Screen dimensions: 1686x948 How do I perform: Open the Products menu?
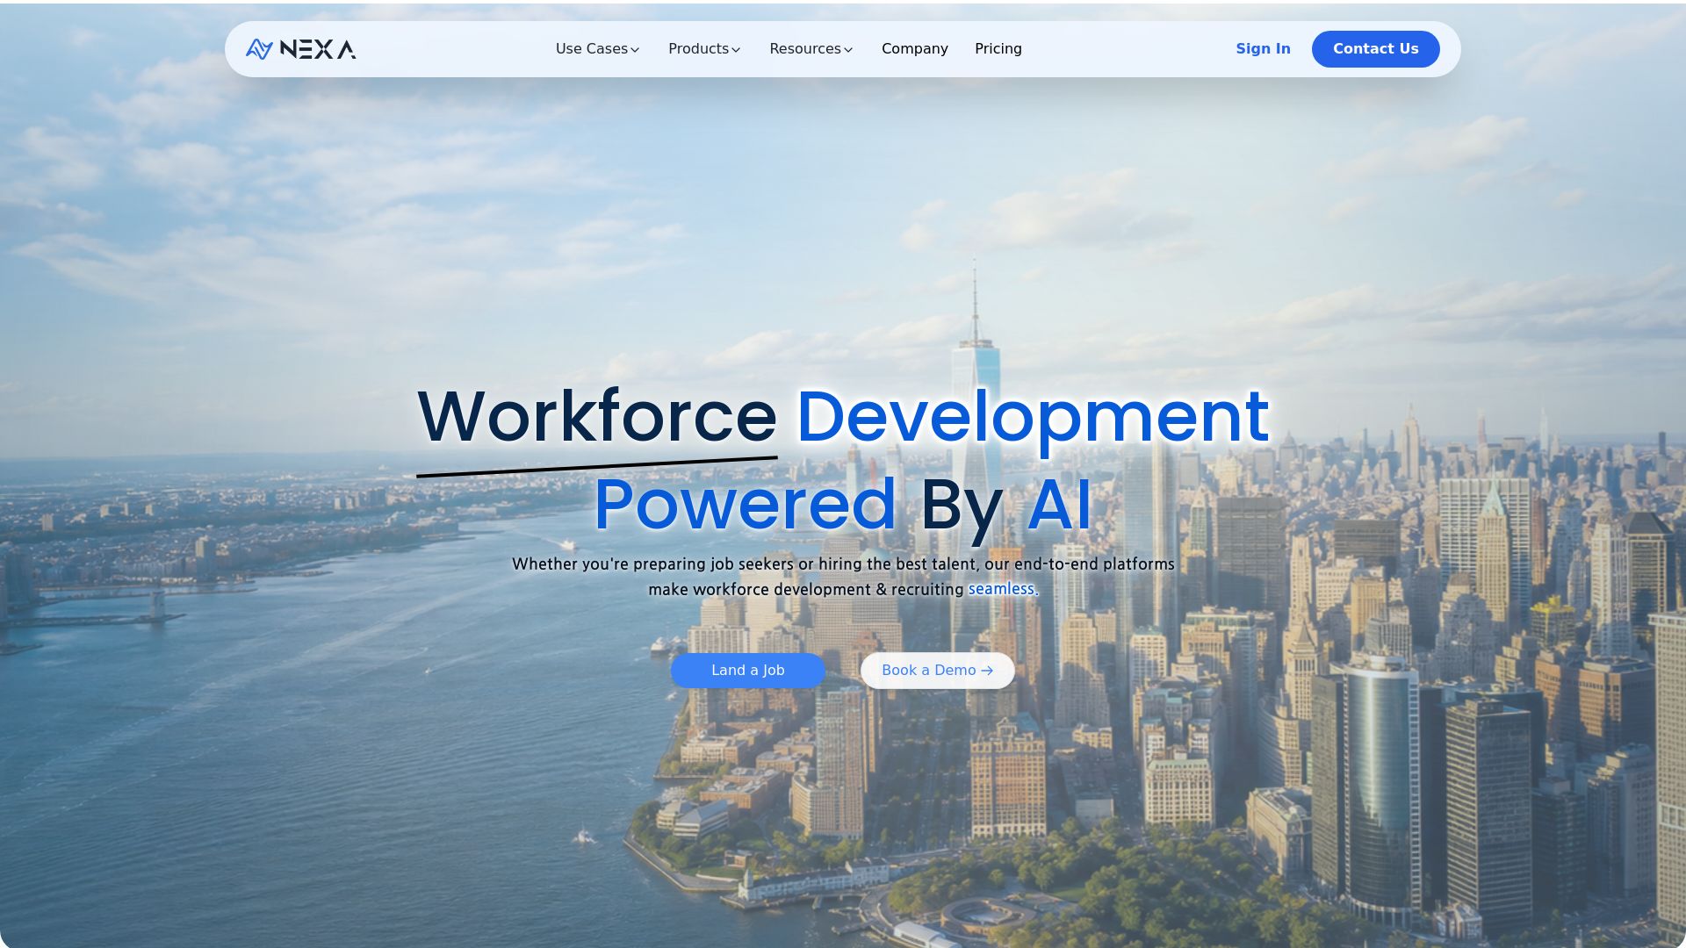pyautogui.click(x=704, y=49)
